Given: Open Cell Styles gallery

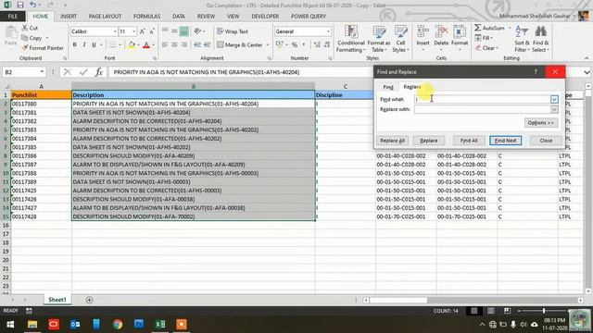Looking at the screenshot, I should pyautogui.click(x=400, y=39).
